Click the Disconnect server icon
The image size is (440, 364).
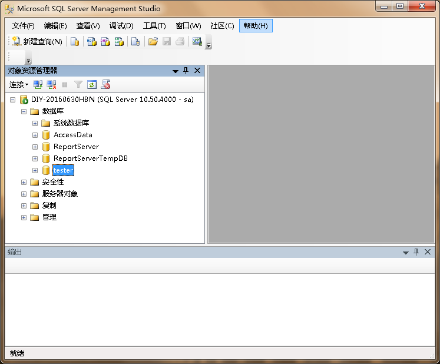pos(51,85)
